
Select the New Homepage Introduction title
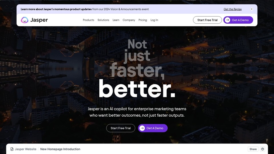coord(60,149)
